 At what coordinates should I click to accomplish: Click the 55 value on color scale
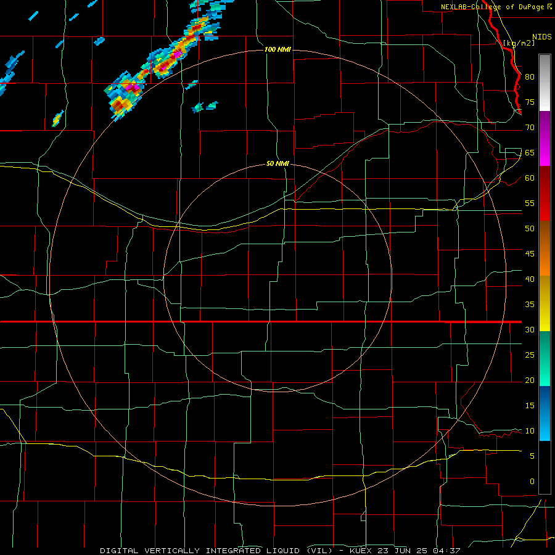[530, 203]
